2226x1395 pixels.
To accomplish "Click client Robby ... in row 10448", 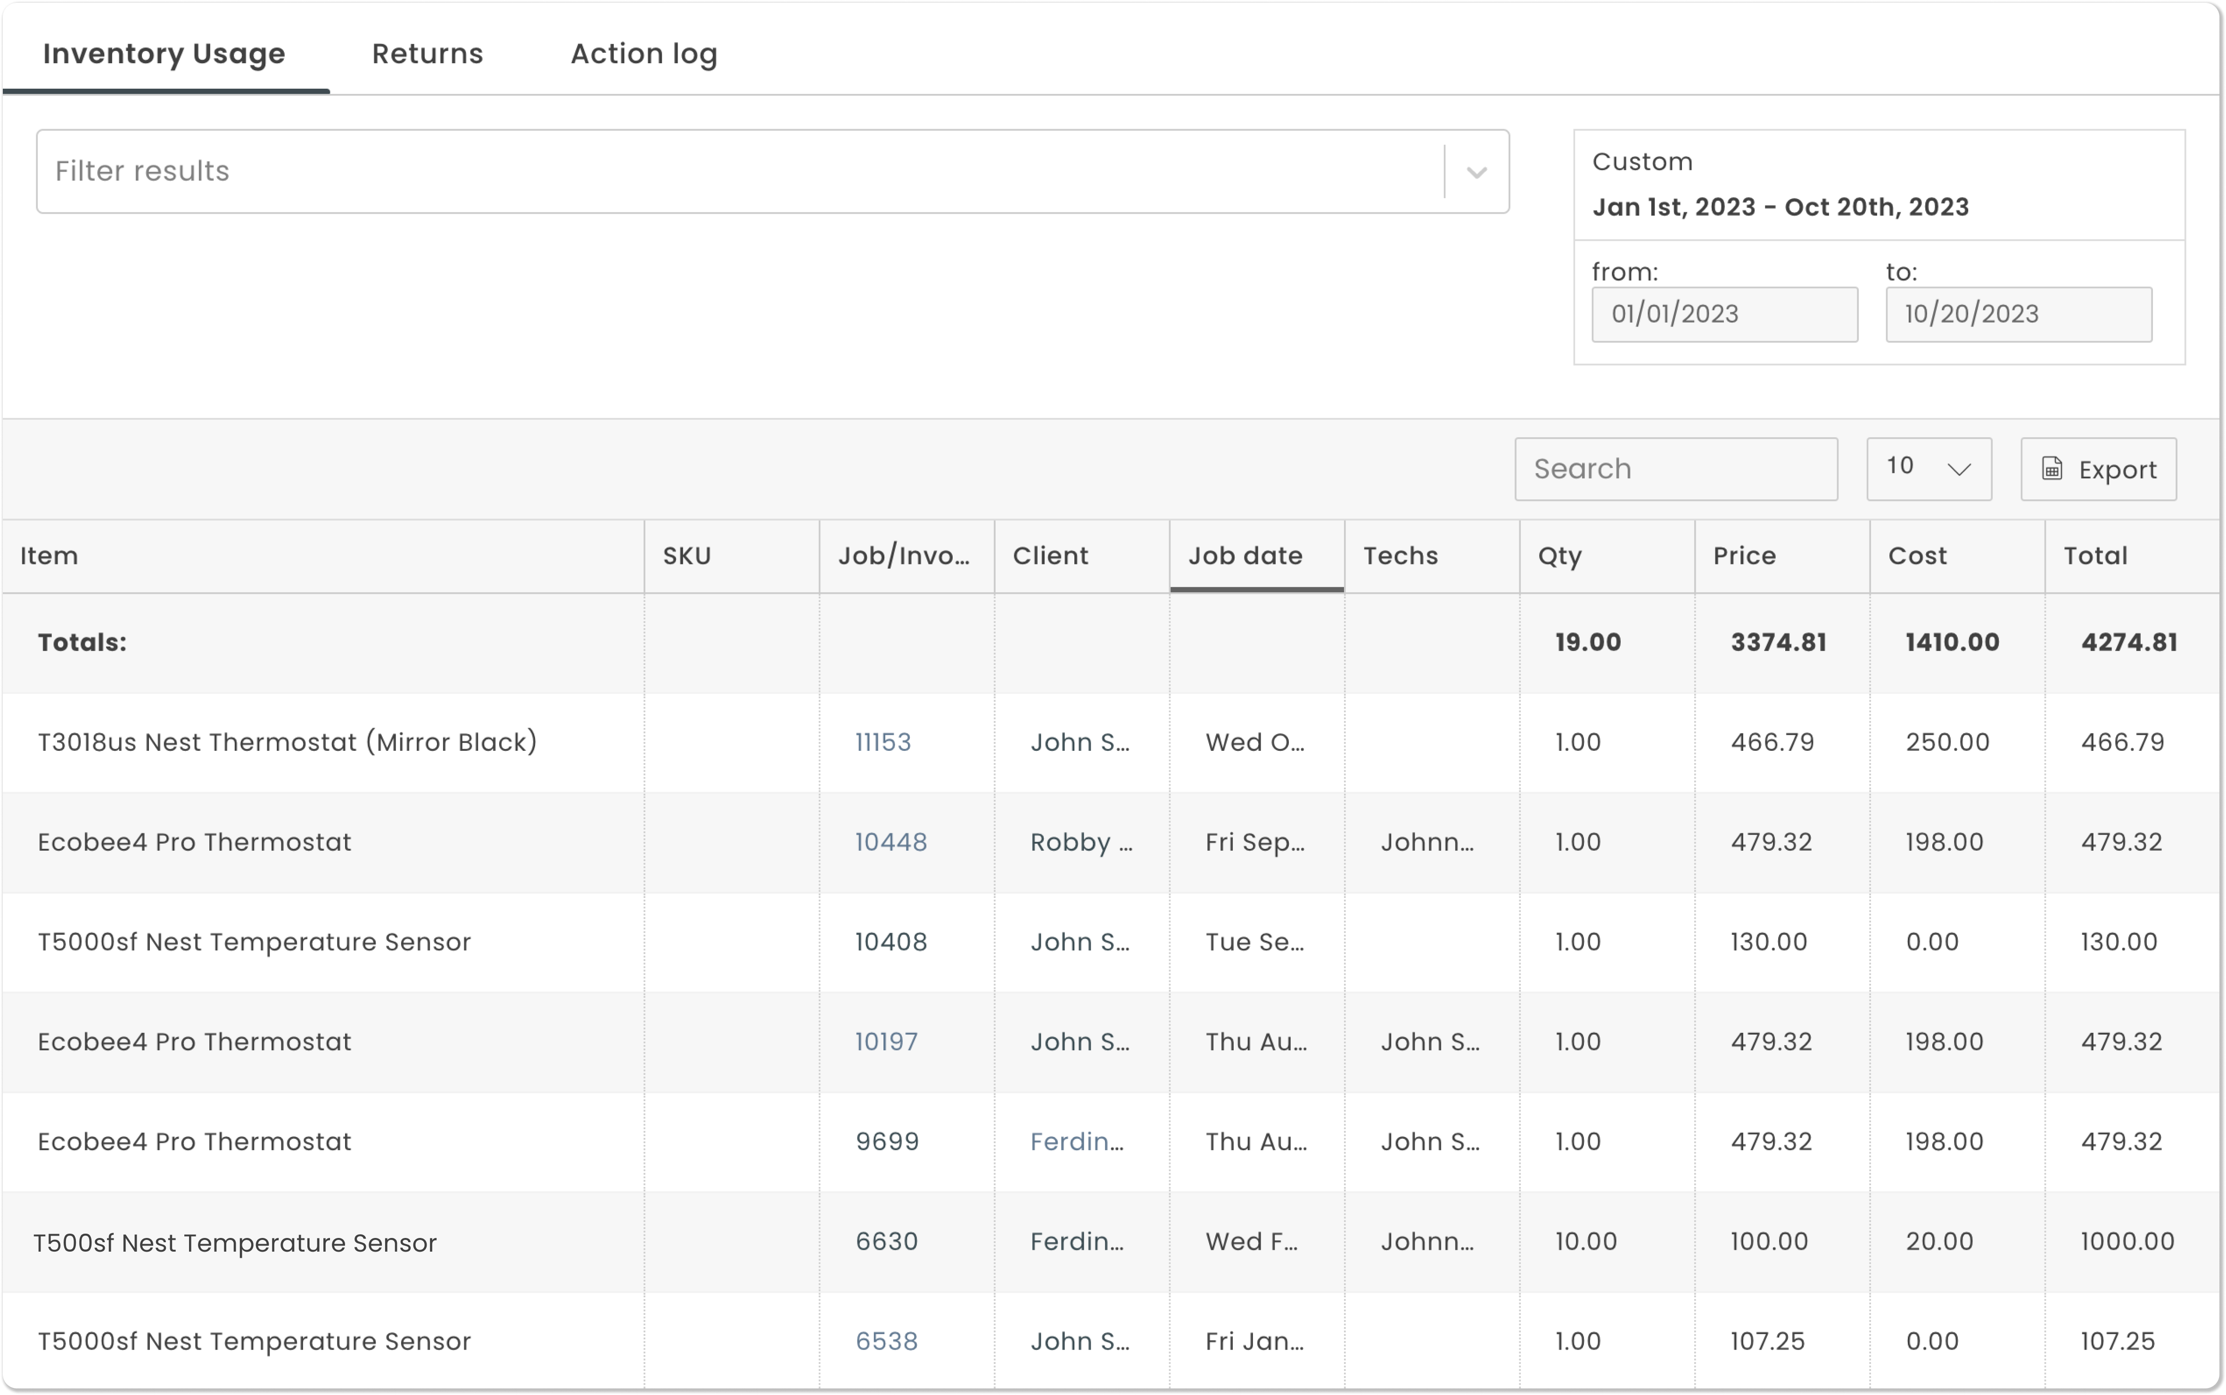I will (1081, 842).
